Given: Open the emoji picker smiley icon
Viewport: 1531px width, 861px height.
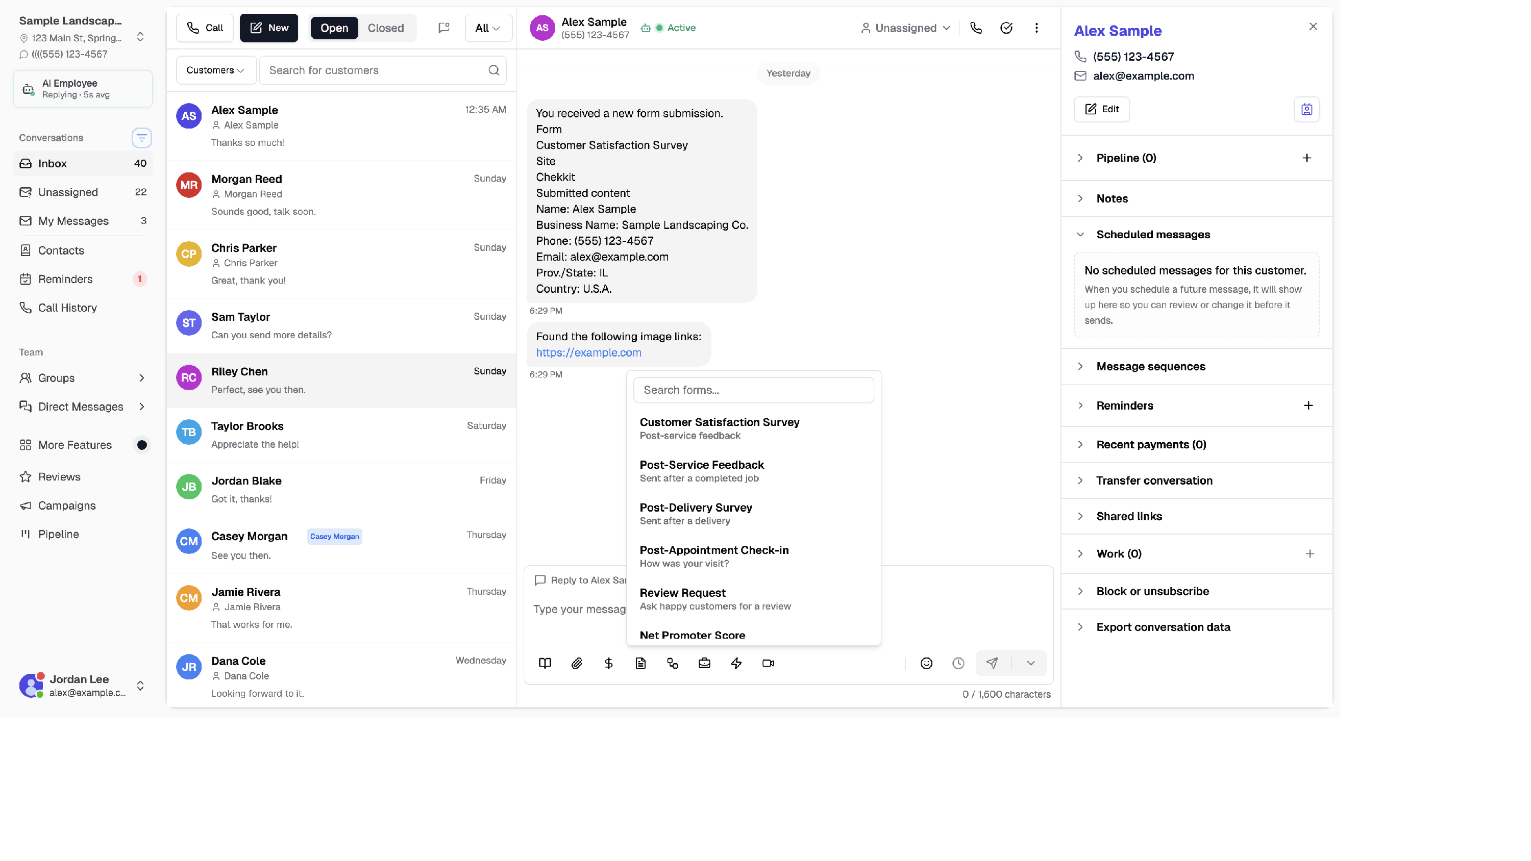Looking at the screenshot, I should pos(926,663).
